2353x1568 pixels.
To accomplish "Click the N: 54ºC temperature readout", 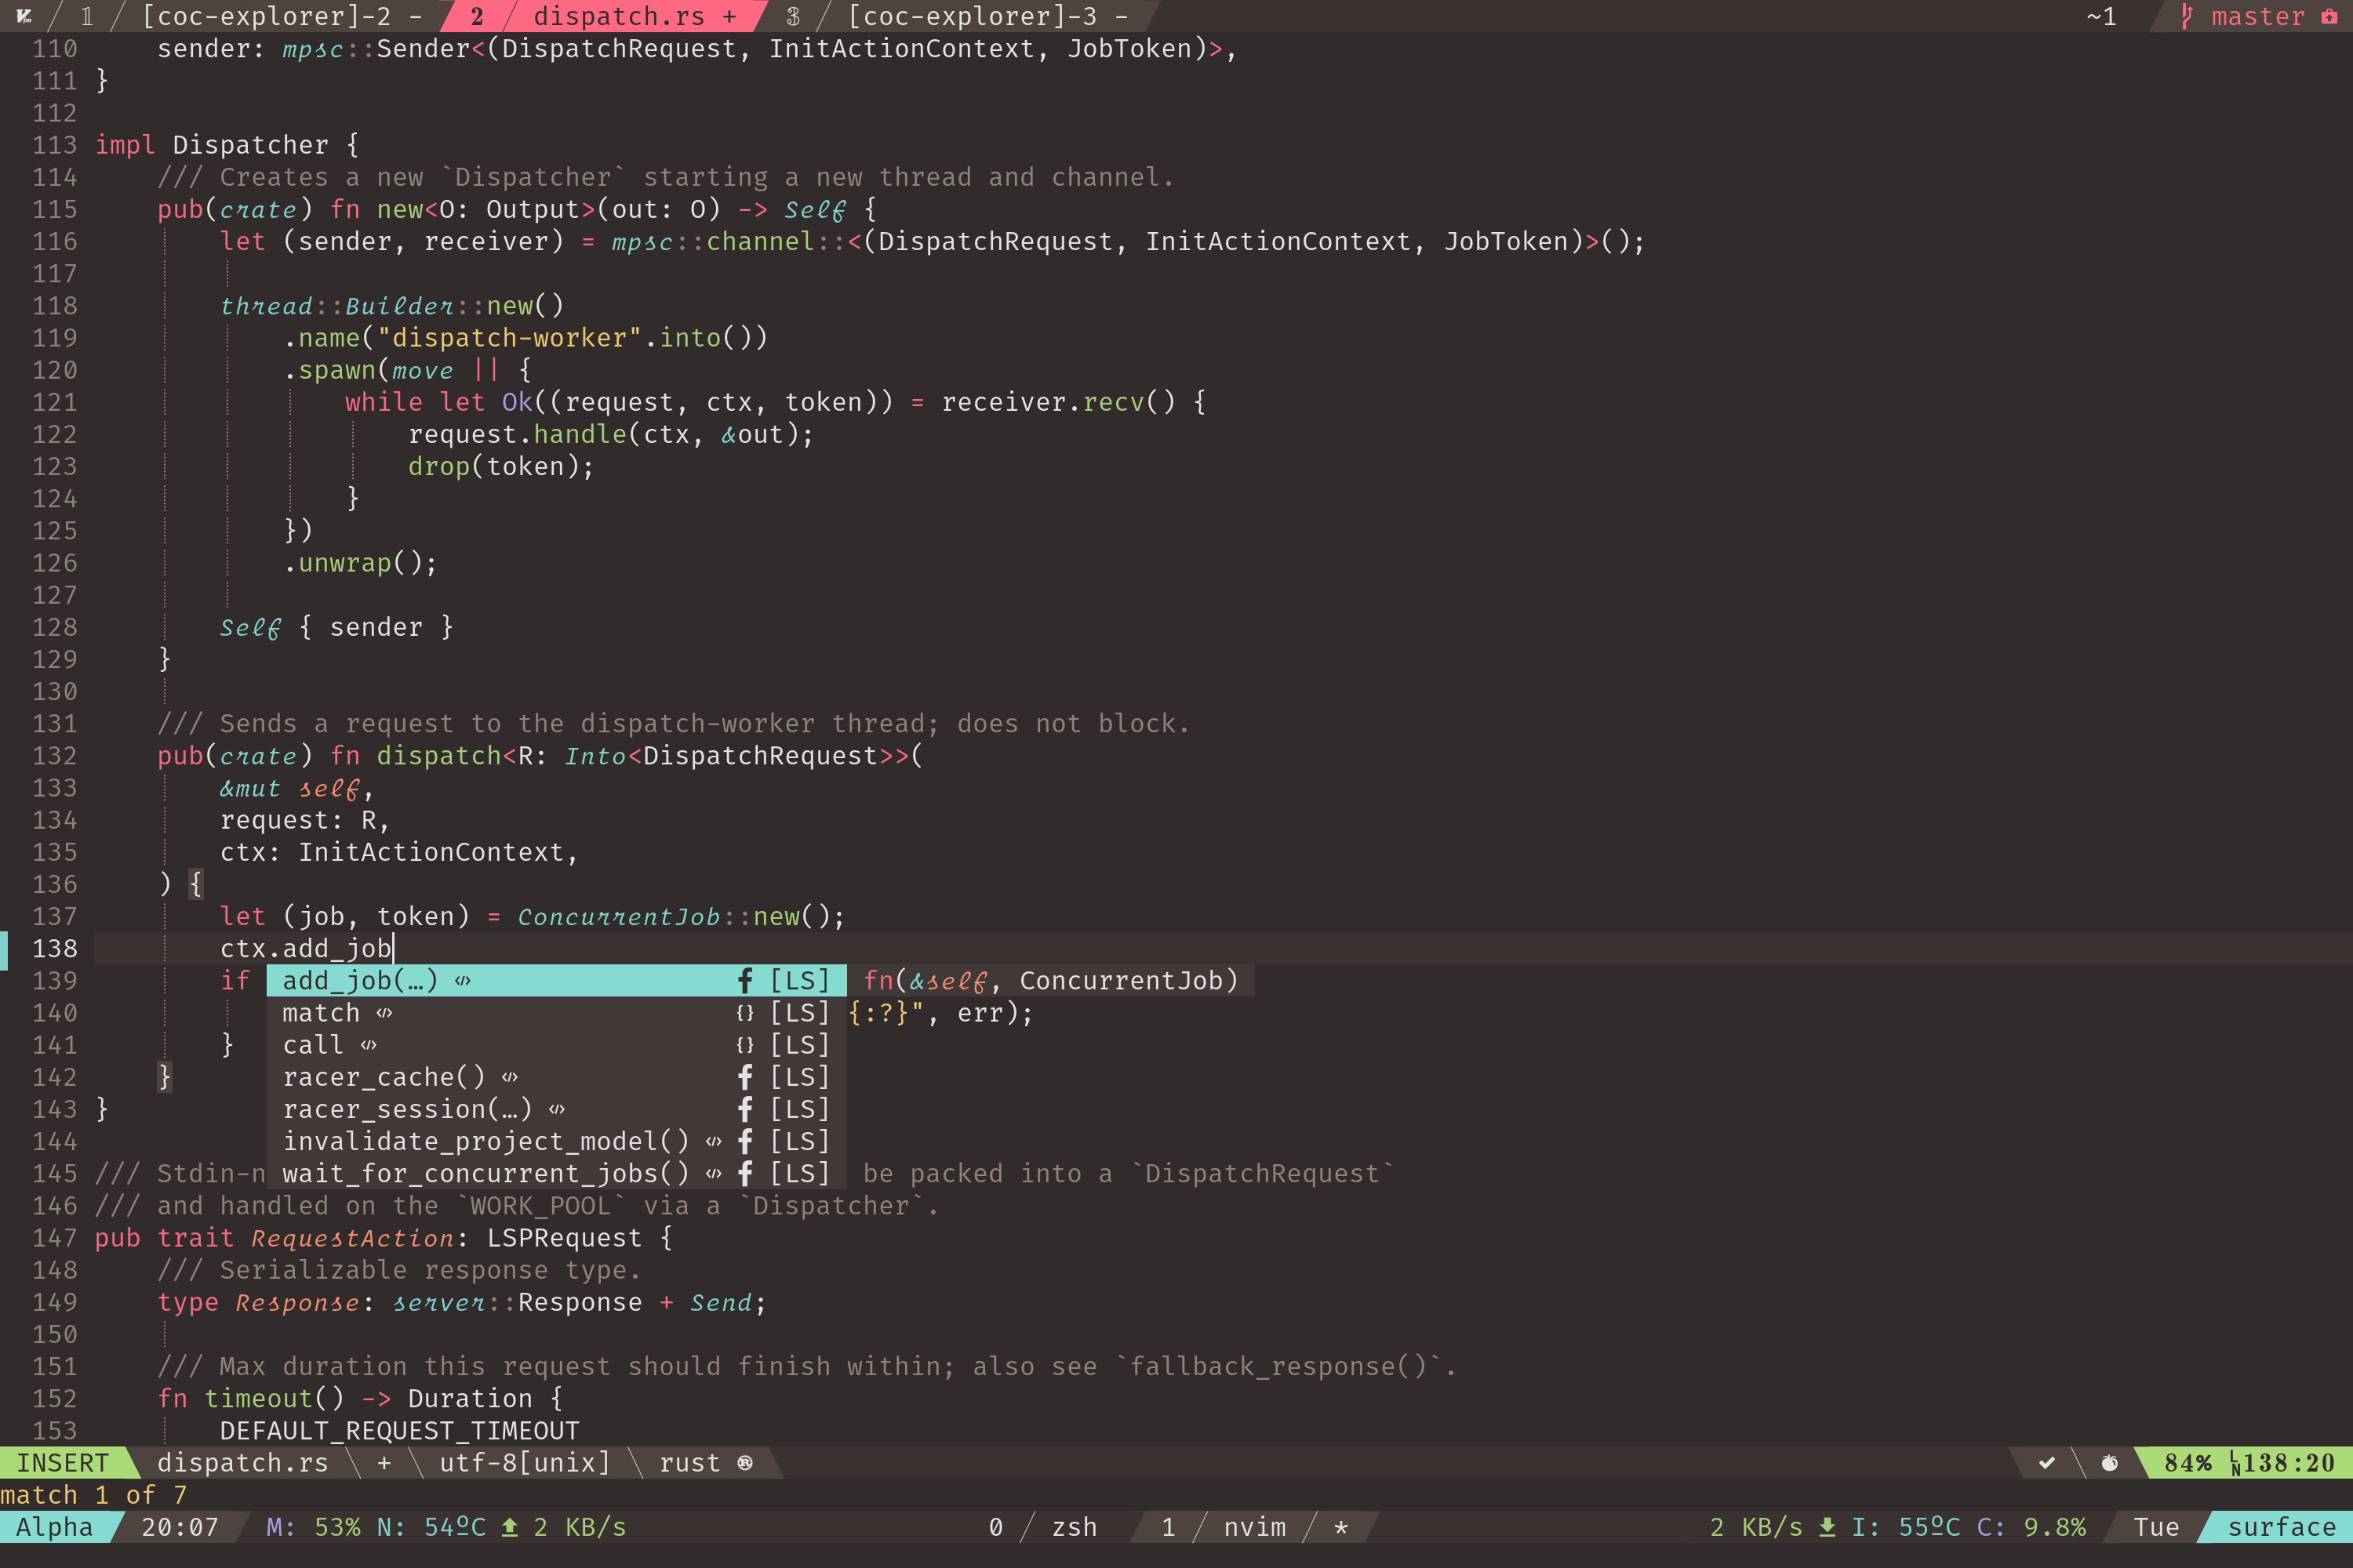I will click(x=431, y=1527).
